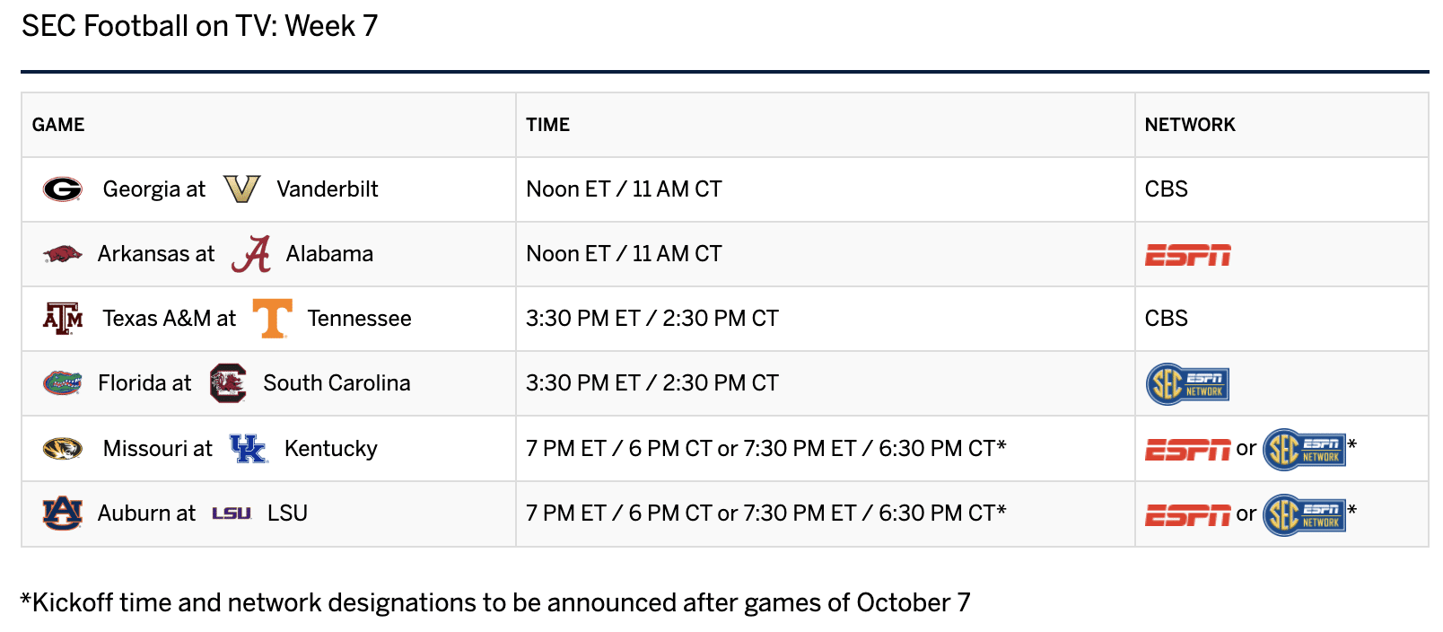Image resolution: width=1443 pixels, height=632 pixels.
Task: Click SEC Network logo in Missouri row
Action: pyautogui.click(x=1305, y=449)
